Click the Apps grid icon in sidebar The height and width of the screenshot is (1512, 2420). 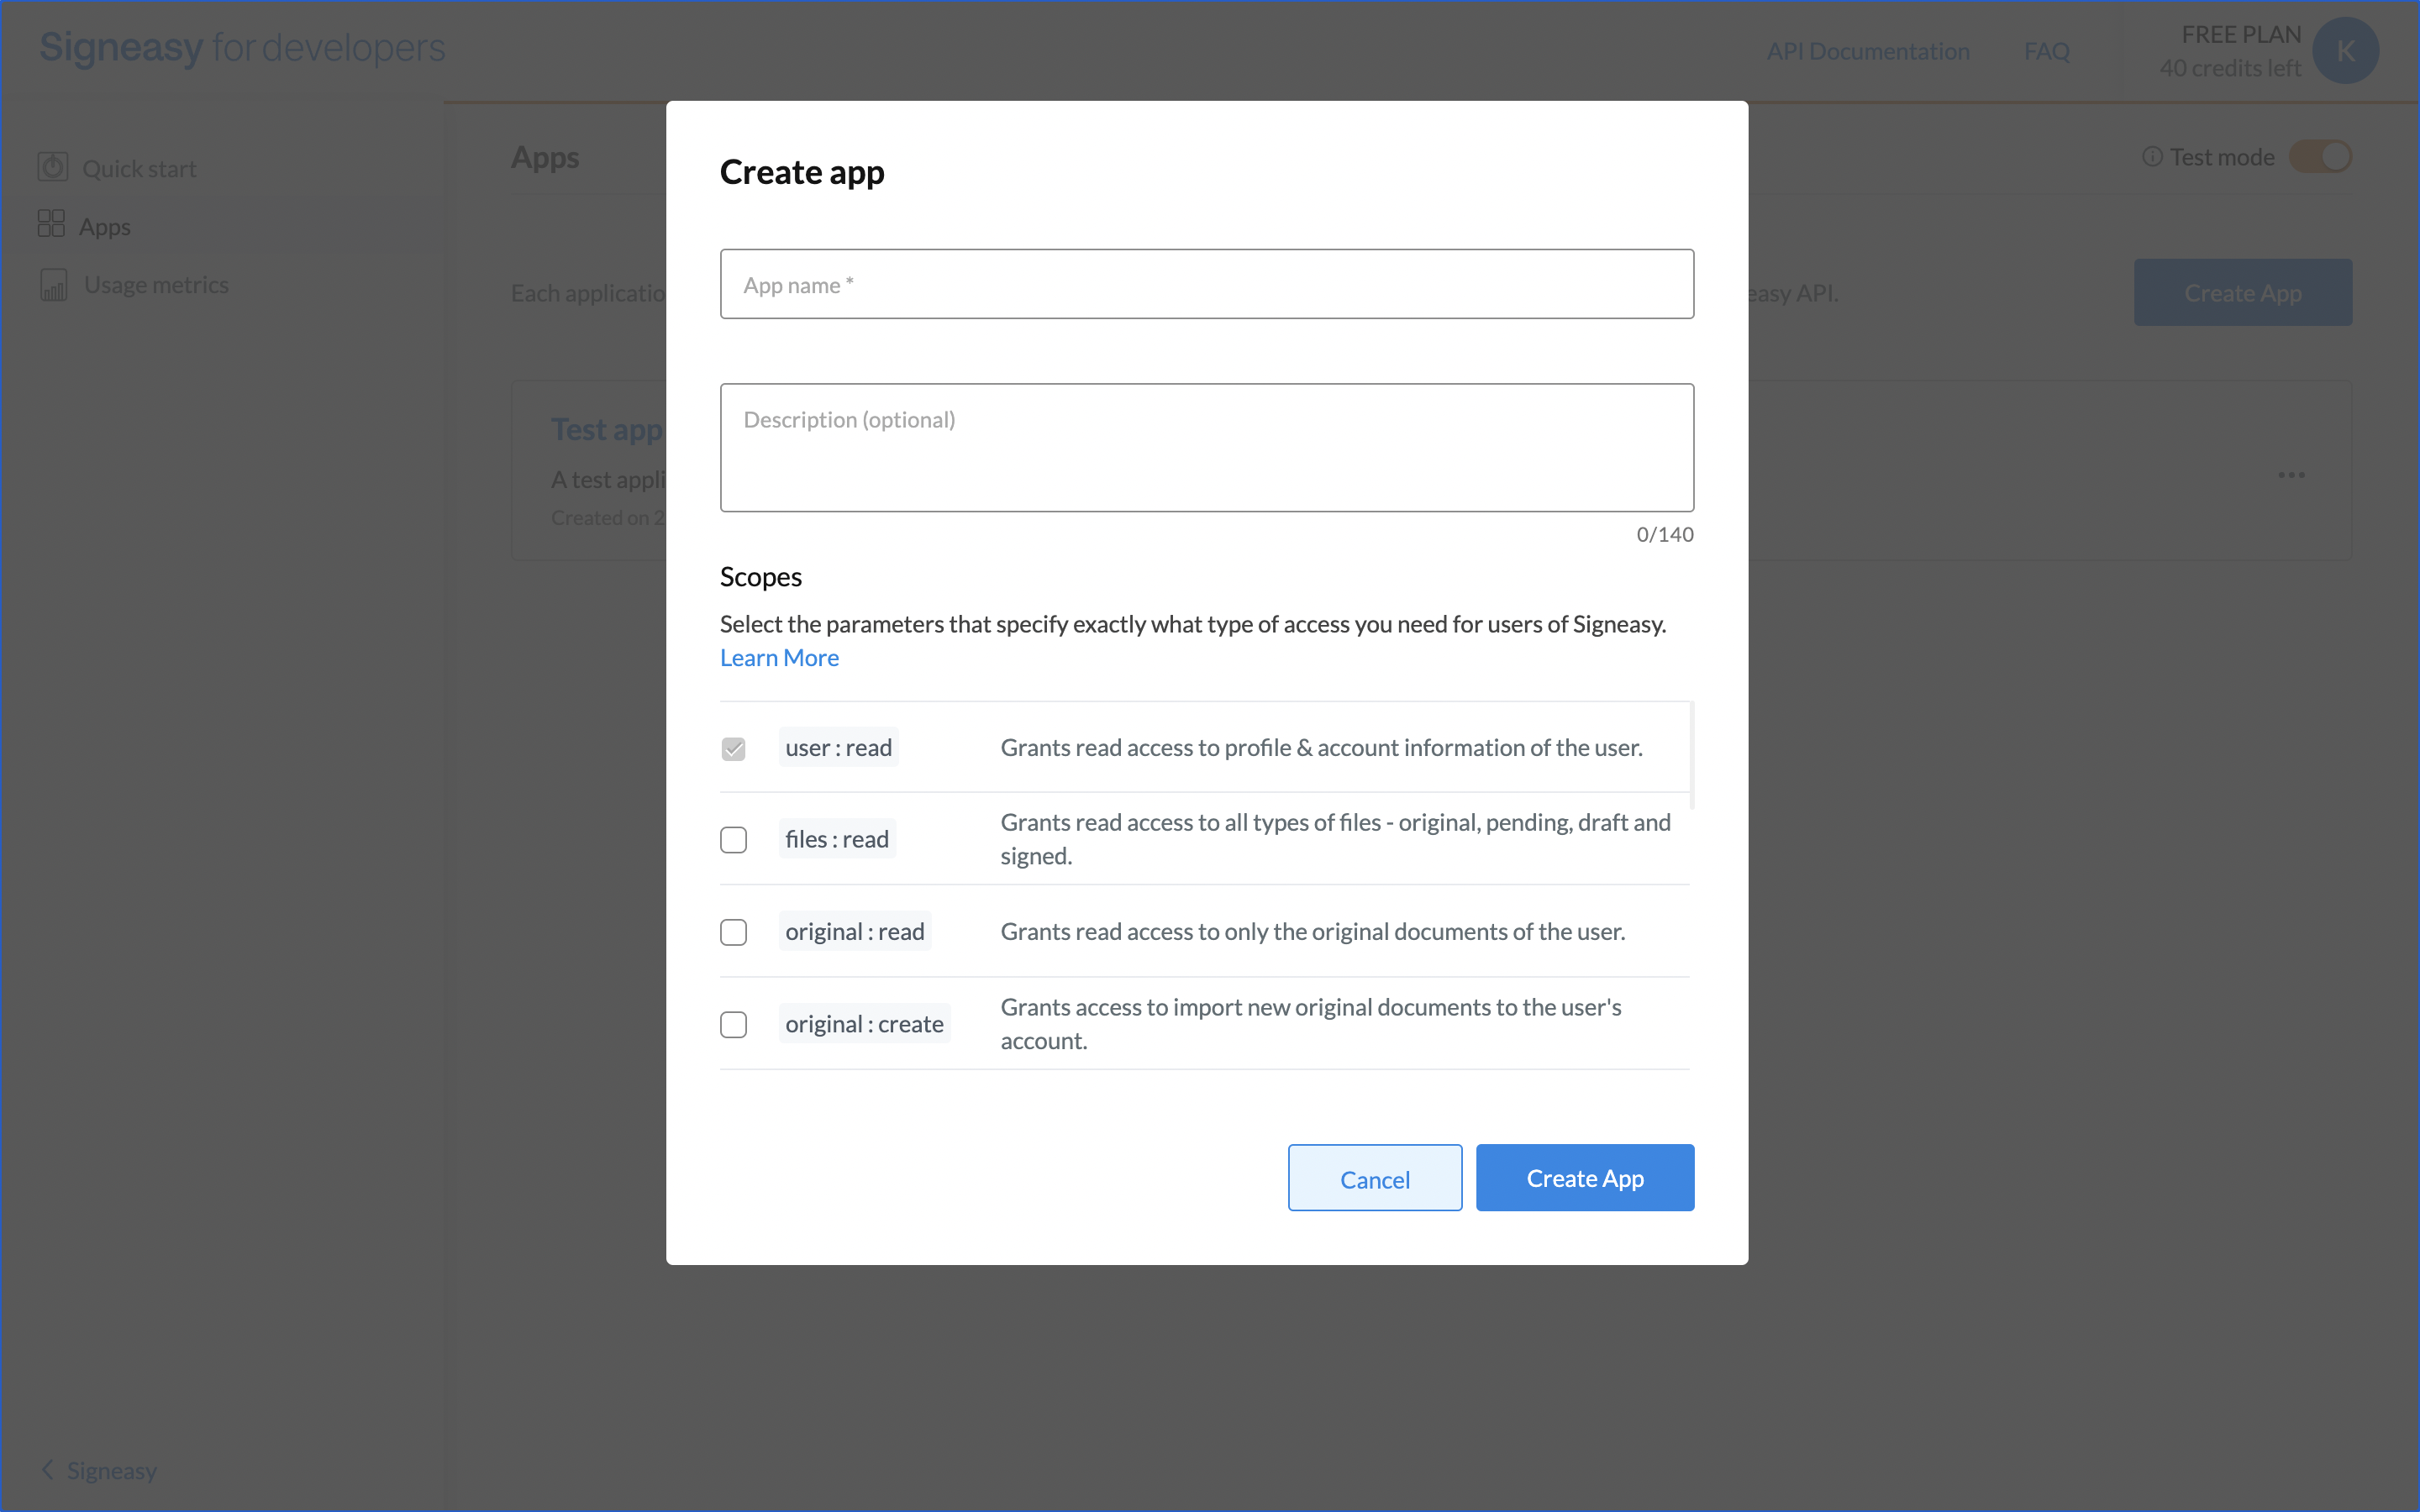coord(51,224)
